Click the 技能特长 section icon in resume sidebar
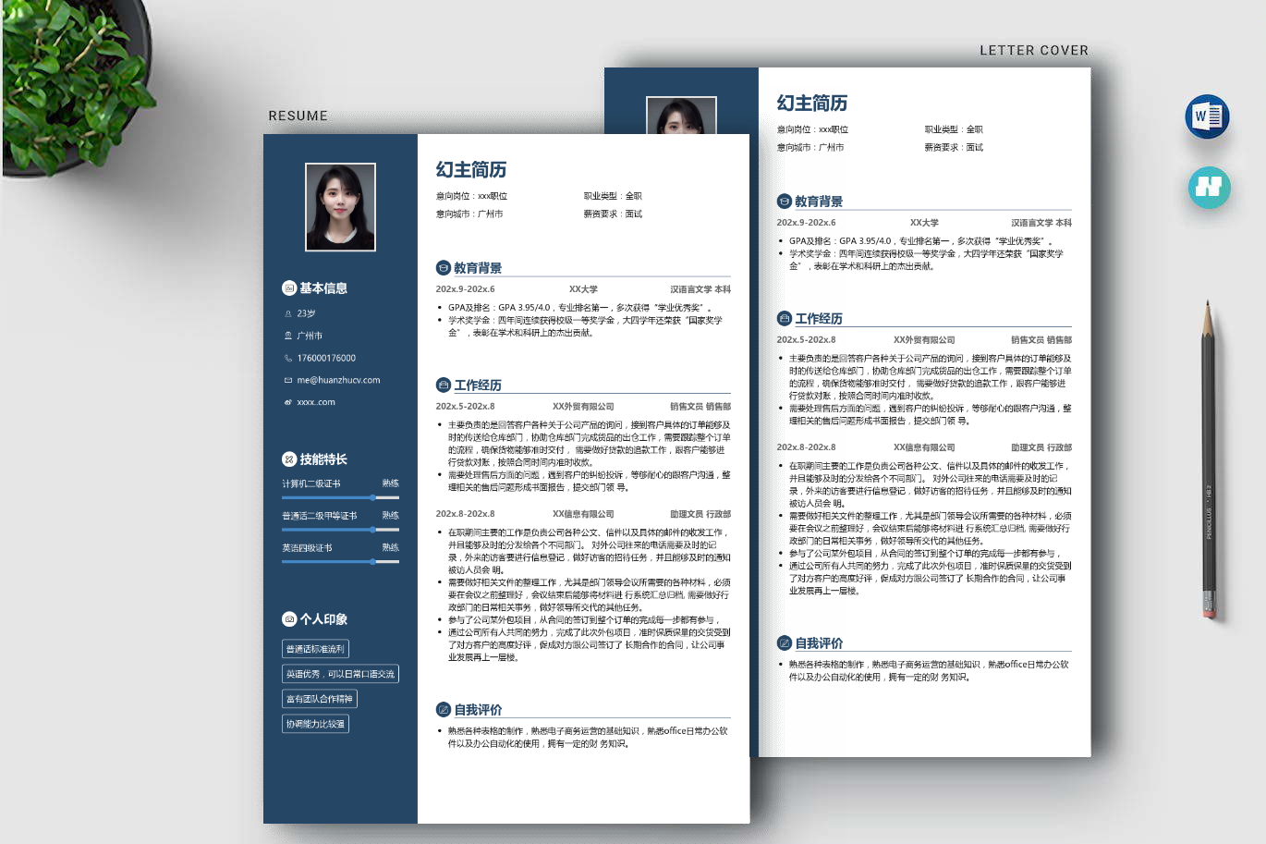 coord(289,459)
